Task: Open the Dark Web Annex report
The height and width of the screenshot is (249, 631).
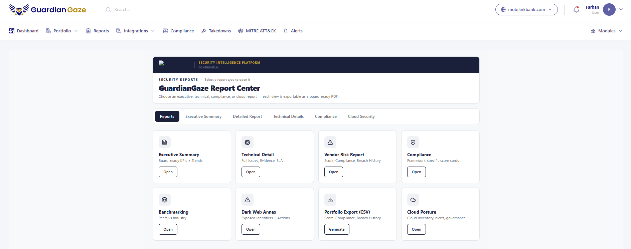Action: (x=251, y=229)
